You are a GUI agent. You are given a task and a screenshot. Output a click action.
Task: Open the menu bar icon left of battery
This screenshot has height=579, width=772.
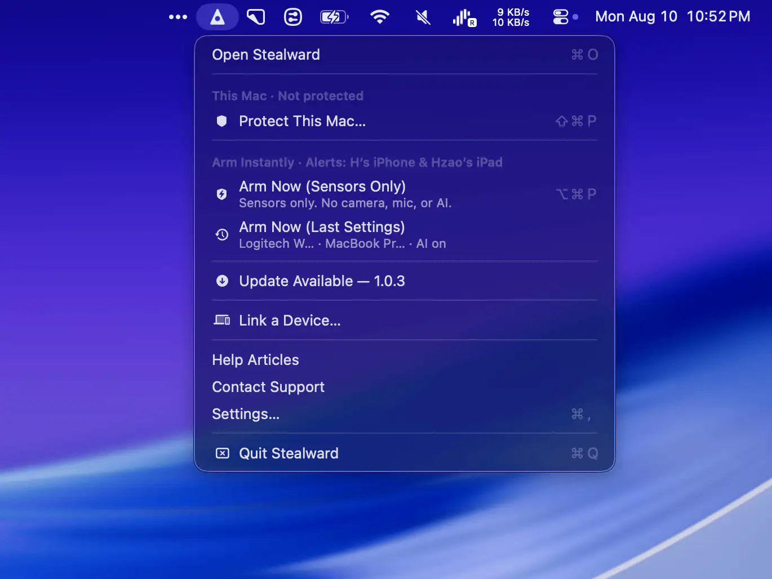click(x=293, y=17)
